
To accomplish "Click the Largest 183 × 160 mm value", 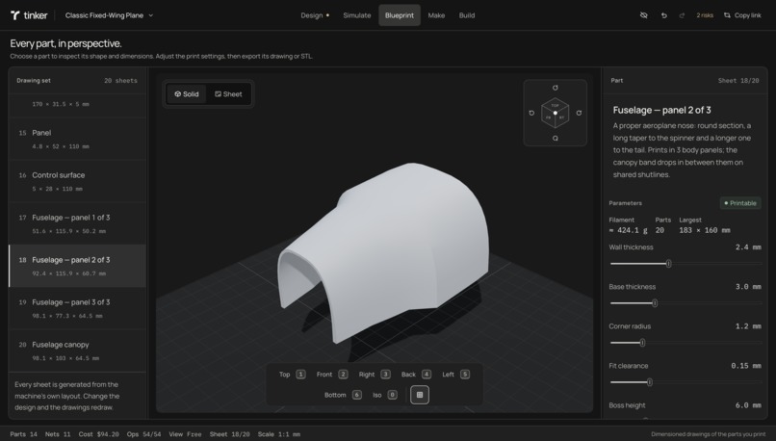I will pos(705,230).
